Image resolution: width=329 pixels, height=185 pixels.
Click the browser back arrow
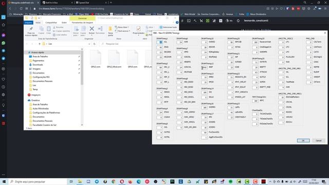10,9
